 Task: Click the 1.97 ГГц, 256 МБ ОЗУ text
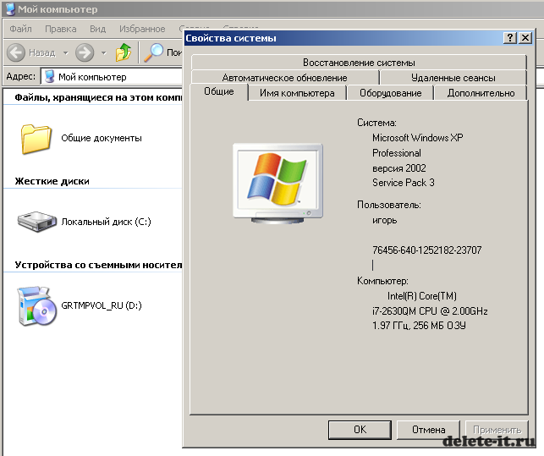point(419,326)
